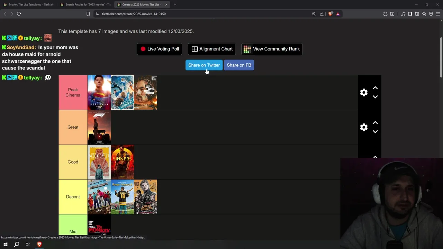Screen dimensions: 443x249
Task: Select the Minecraft movie poster
Action: click(99, 197)
